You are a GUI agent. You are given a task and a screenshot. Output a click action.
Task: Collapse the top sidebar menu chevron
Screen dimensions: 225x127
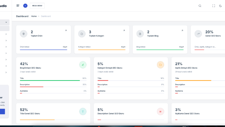click(x=6, y=22)
